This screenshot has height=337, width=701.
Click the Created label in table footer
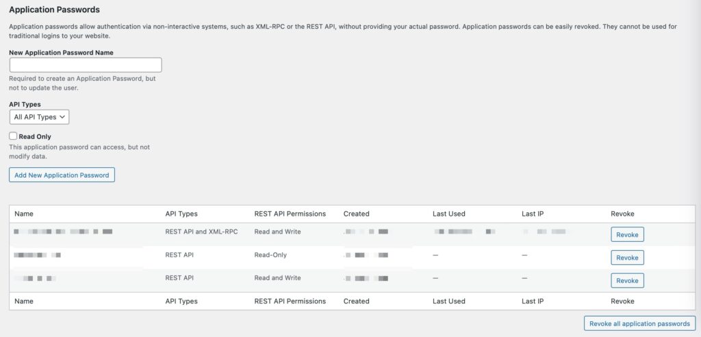coord(356,301)
